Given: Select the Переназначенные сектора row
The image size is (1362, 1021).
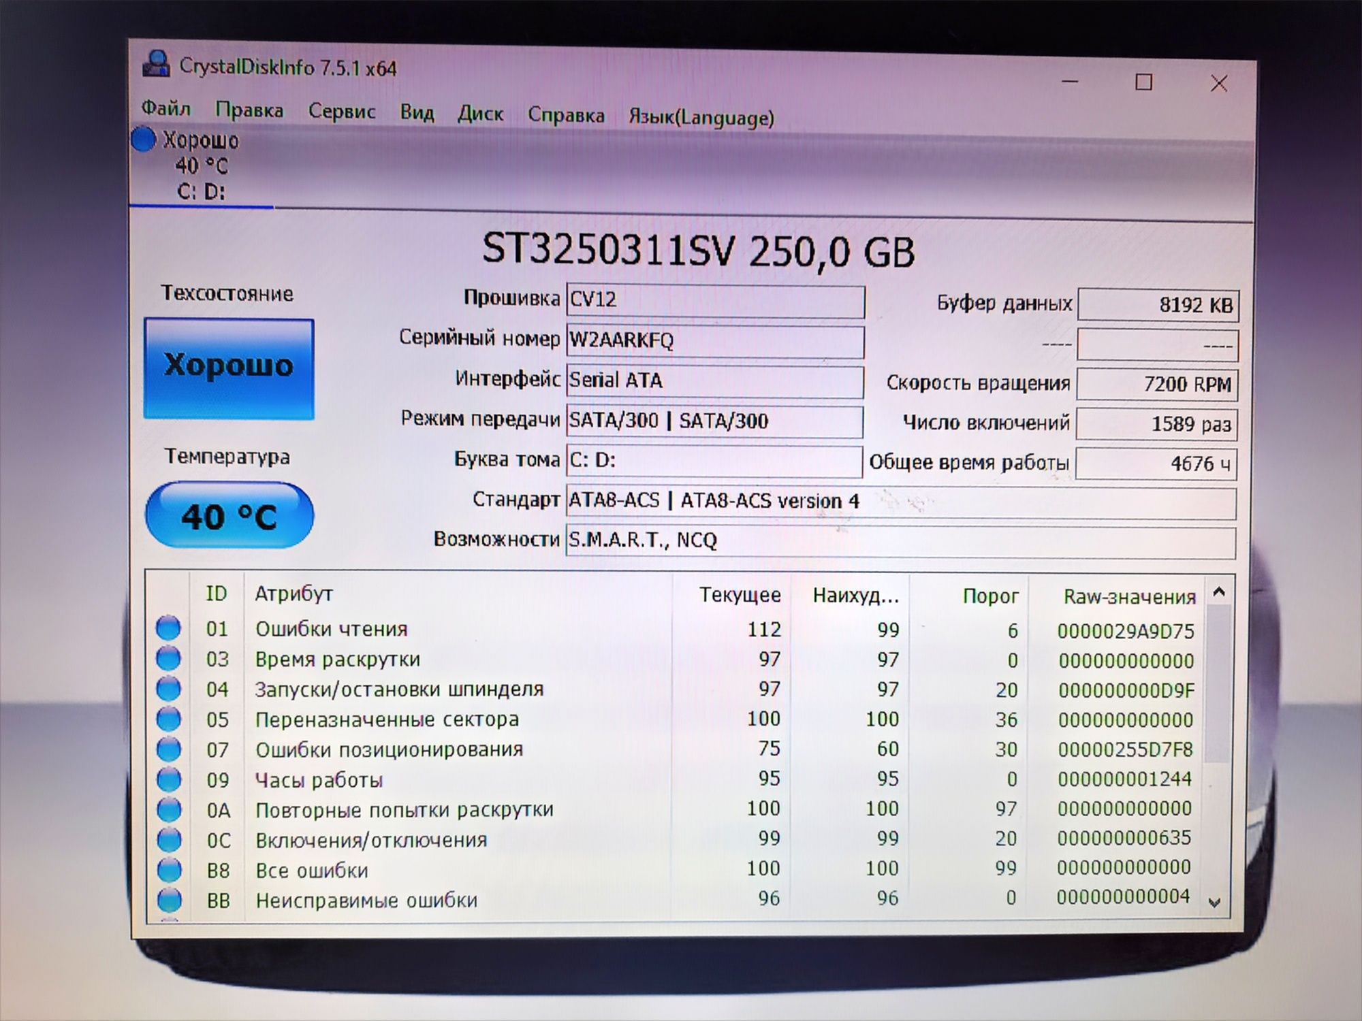Looking at the screenshot, I should [x=676, y=719].
